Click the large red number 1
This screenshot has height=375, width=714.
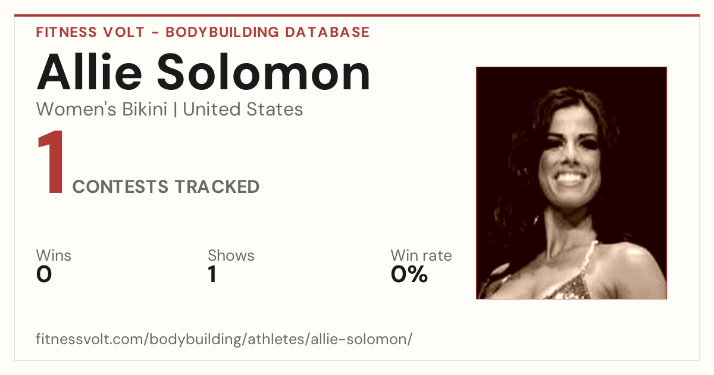click(x=51, y=164)
